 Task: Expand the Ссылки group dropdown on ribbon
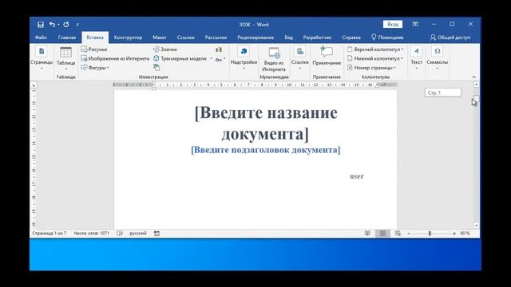(x=300, y=58)
